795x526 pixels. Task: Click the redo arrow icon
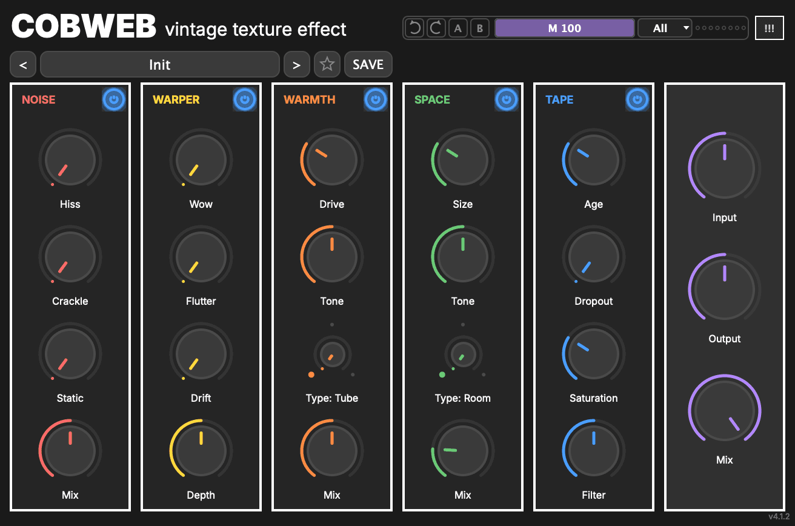click(x=436, y=28)
